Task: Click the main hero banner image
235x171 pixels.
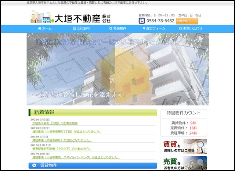Action: point(117,69)
